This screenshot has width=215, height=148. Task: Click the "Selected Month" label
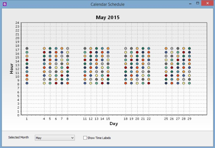tap(18, 137)
